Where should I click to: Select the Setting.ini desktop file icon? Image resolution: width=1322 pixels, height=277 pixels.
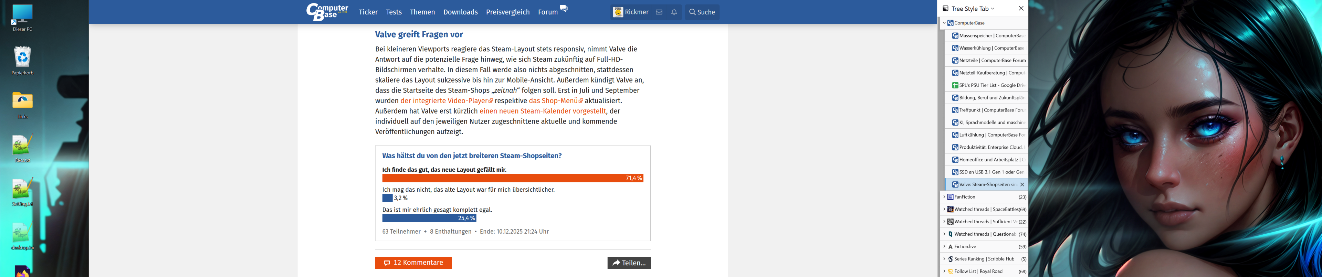[23, 192]
